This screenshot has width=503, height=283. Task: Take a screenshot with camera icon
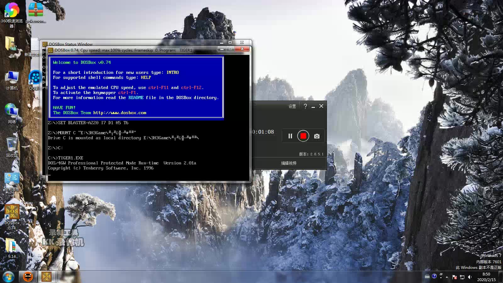(x=317, y=136)
